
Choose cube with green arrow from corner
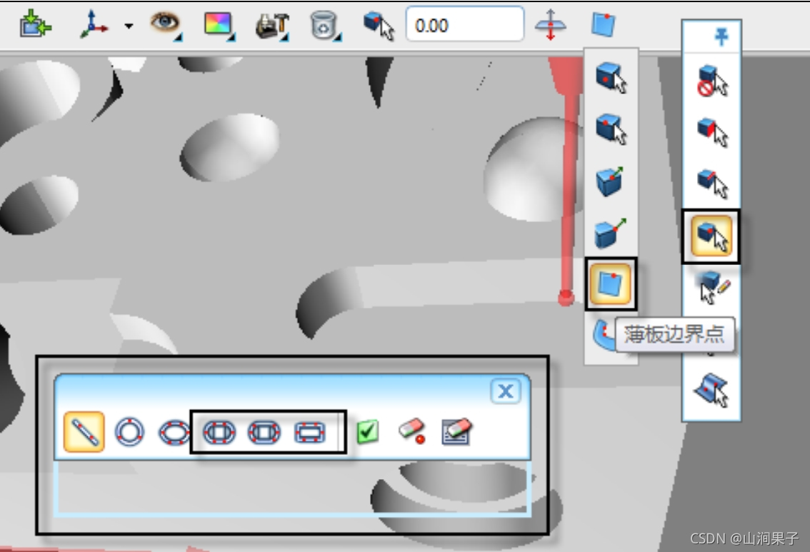pos(610,233)
